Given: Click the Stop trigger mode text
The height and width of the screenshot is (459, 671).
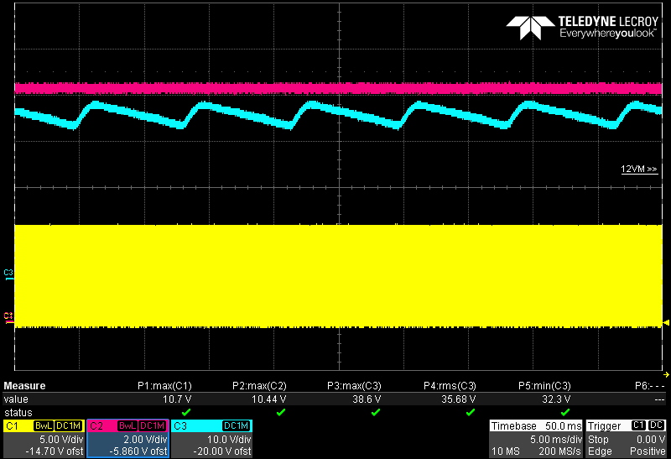Looking at the screenshot, I should pyautogui.click(x=598, y=440).
